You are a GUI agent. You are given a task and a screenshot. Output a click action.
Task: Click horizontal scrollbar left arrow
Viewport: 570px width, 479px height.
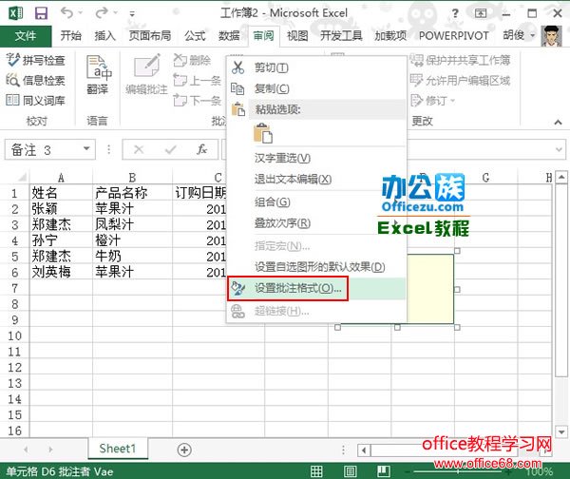[x=364, y=450]
